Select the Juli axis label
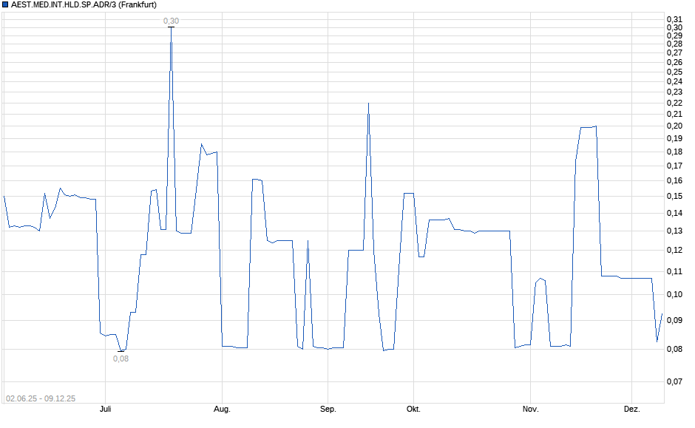The image size is (695, 428). (104, 408)
